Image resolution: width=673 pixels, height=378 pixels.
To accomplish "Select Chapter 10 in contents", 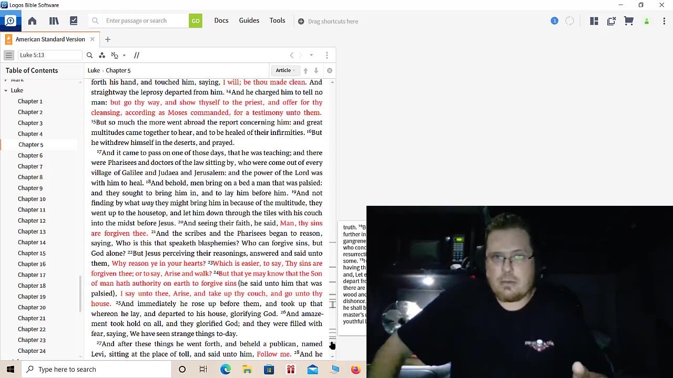I will [32, 199].
